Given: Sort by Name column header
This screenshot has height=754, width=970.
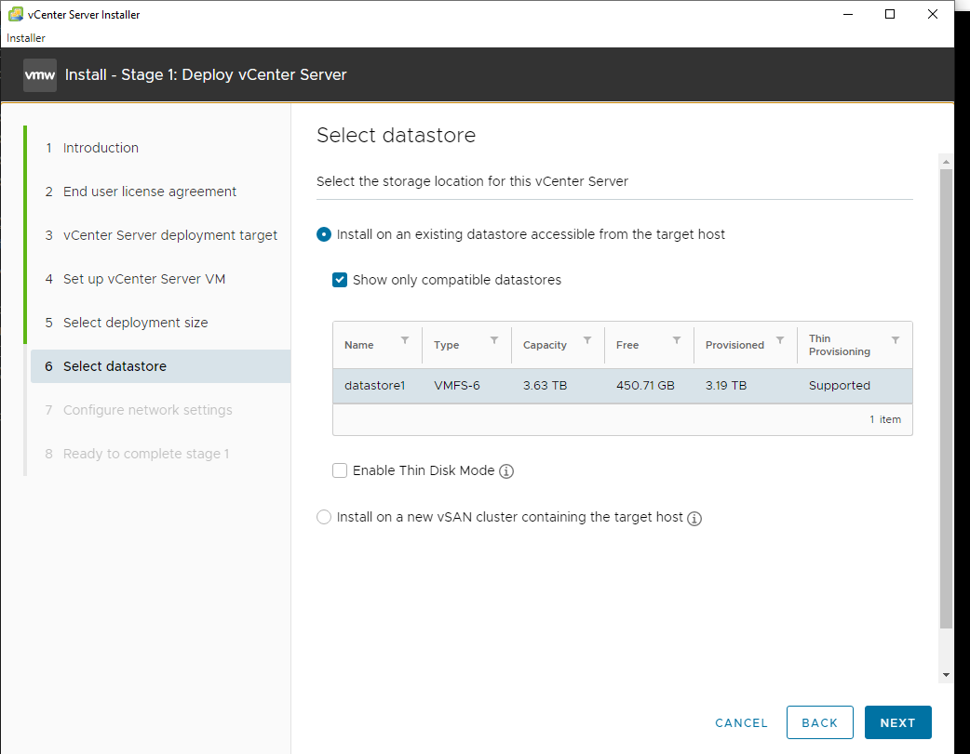Looking at the screenshot, I should [358, 346].
